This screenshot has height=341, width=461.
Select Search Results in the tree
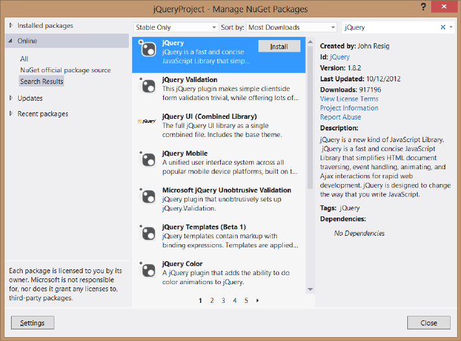(x=41, y=81)
